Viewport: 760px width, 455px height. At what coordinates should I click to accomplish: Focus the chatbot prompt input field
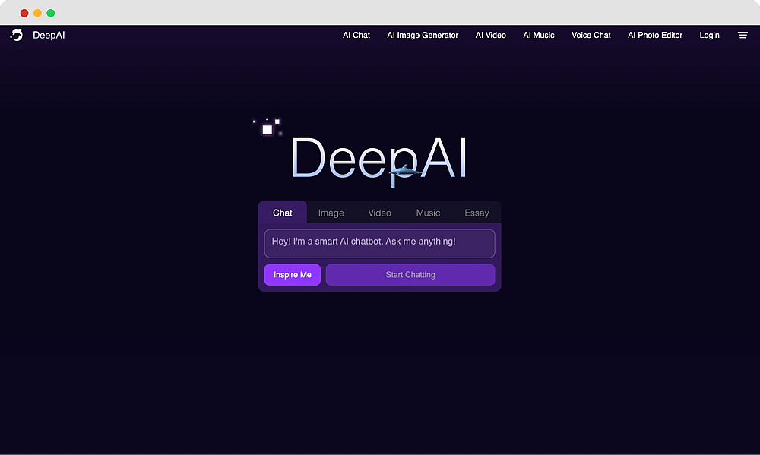coord(379,243)
